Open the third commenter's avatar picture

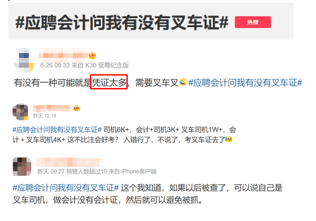tap(22, 167)
